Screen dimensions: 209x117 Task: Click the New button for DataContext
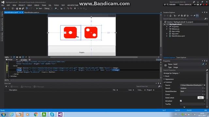tap(201, 98)
